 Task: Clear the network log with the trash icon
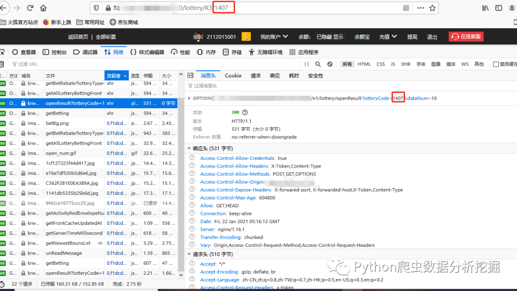click(2, 64)
